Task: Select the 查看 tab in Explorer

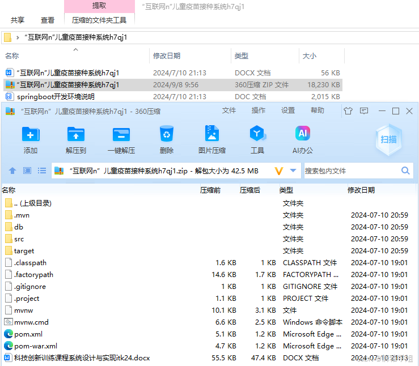Action: [x=47, y=20]
